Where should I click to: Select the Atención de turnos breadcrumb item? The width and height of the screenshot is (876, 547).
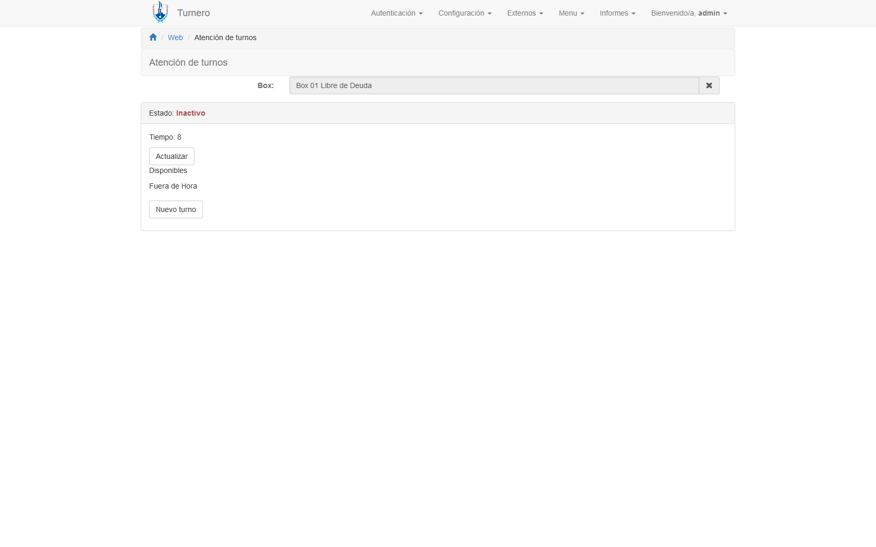point(225,38)
